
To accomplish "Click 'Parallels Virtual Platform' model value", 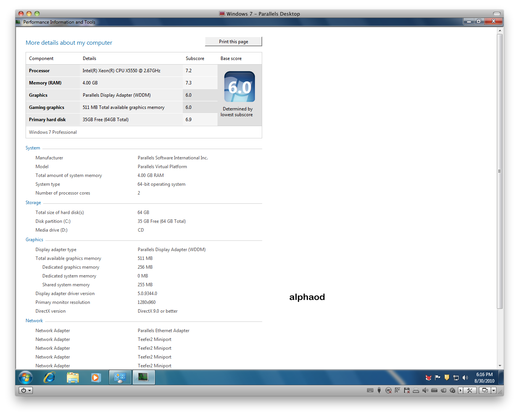I will [x=162, y=167].
